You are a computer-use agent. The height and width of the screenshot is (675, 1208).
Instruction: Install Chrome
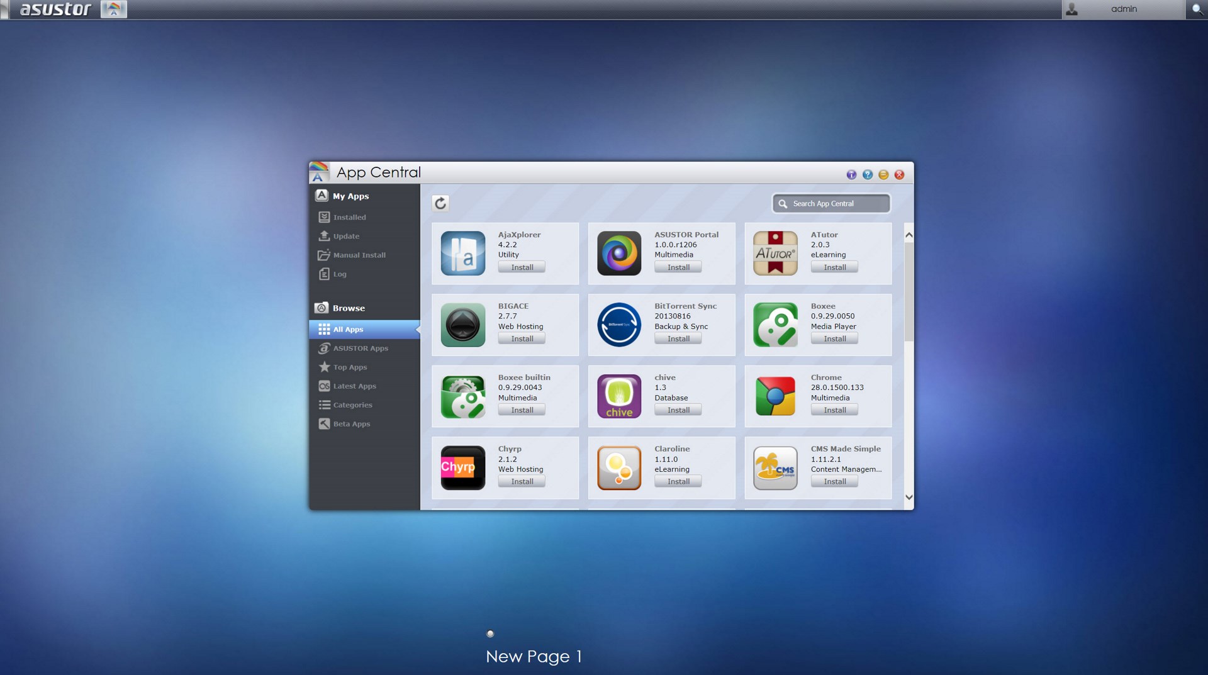click(x=834, y=410)
